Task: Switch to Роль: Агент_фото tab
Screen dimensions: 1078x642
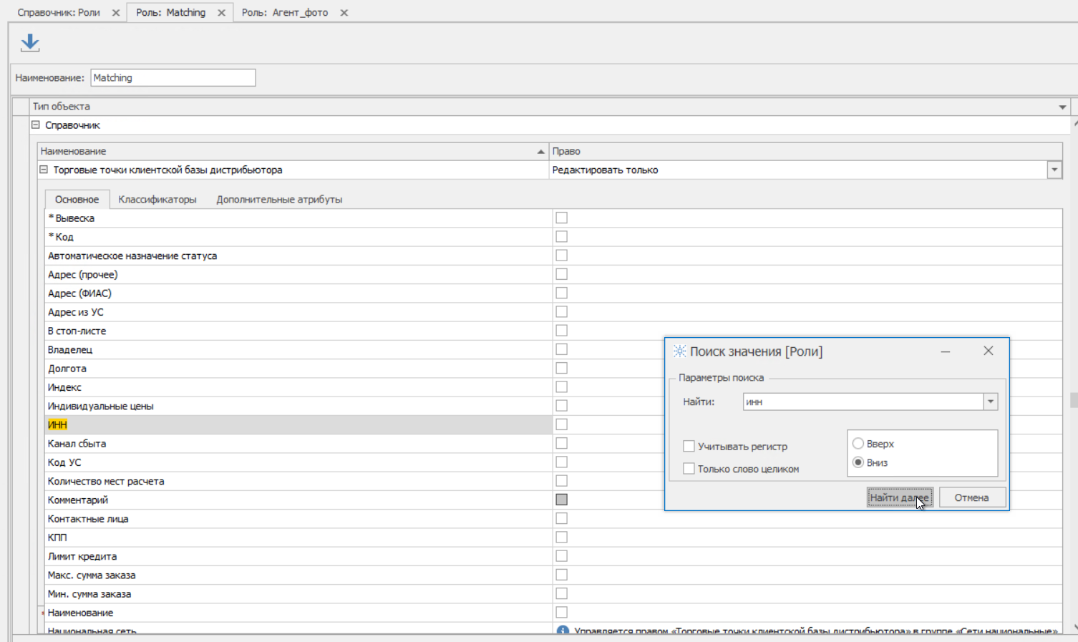Action: pos(285,13)
